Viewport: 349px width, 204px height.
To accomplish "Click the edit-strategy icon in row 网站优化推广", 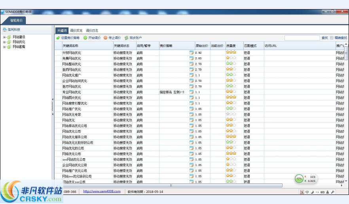I will point(192,75).
